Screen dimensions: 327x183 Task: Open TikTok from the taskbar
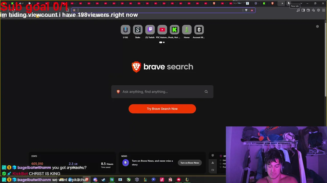pyautogui.click(x=162, y=180)
